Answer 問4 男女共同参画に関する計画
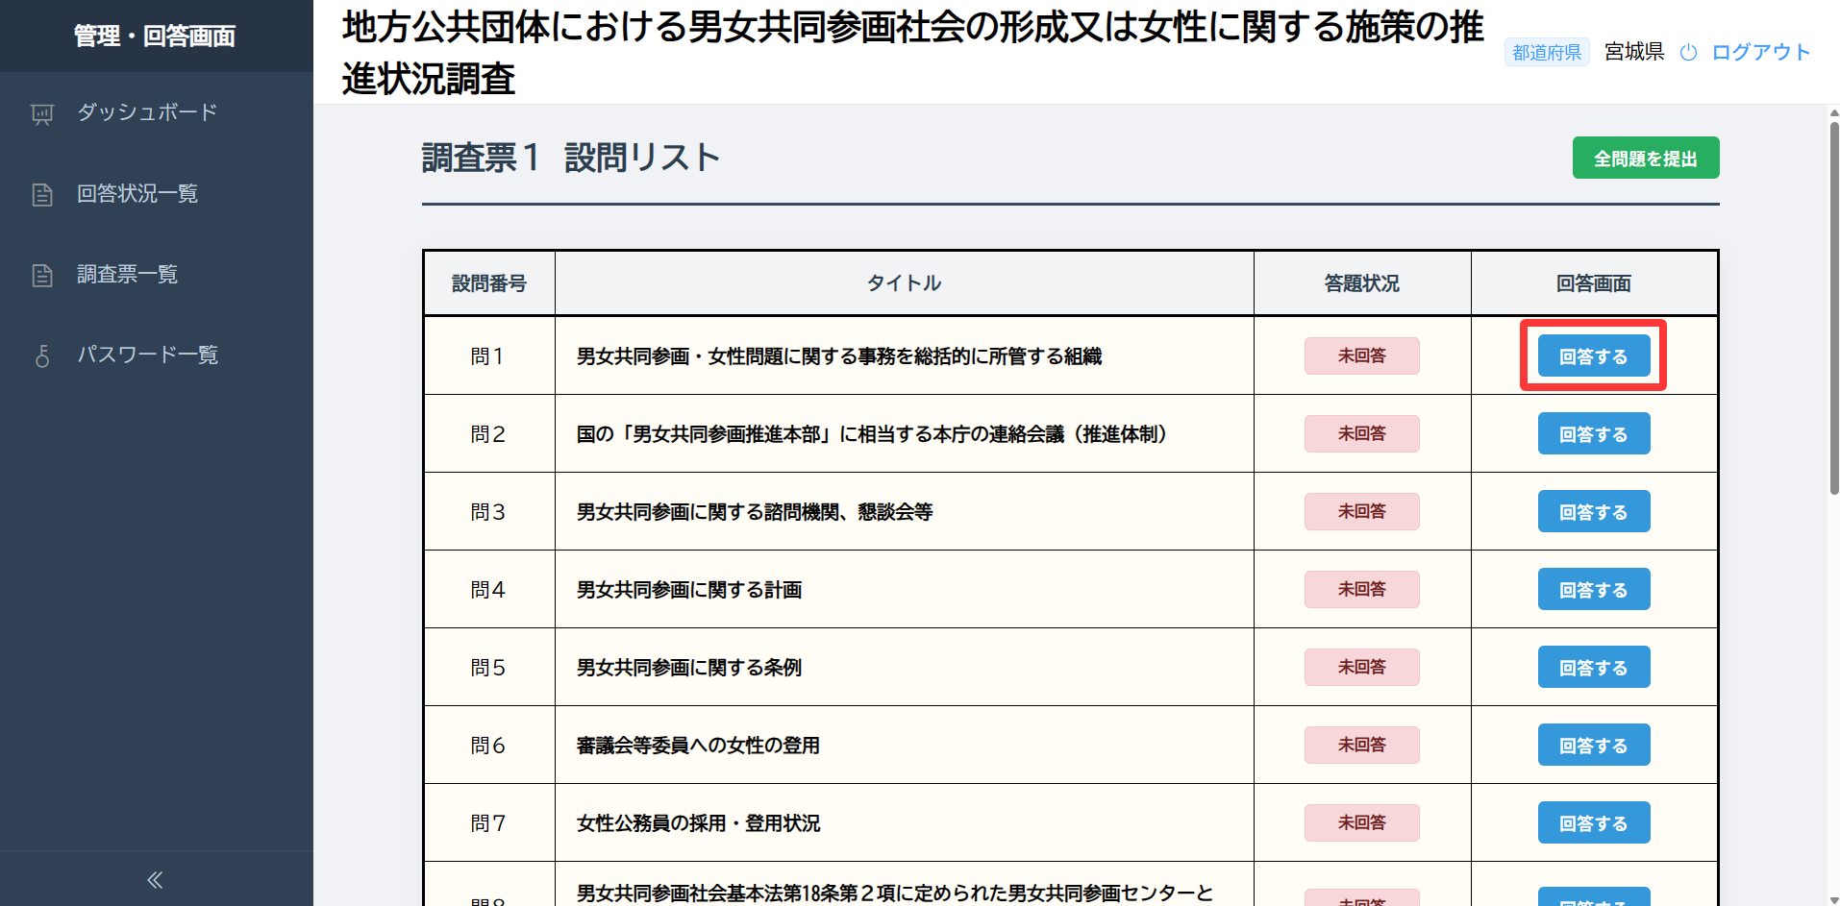The image size is (1840, 906). pos(1594,590)
